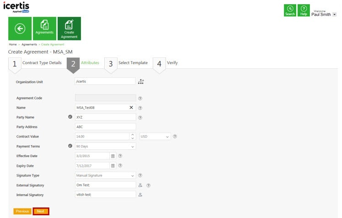Click the green back arrow icon

(20, 29)
